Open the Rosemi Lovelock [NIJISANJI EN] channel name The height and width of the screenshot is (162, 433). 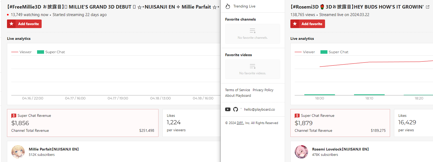pos(340,149)
